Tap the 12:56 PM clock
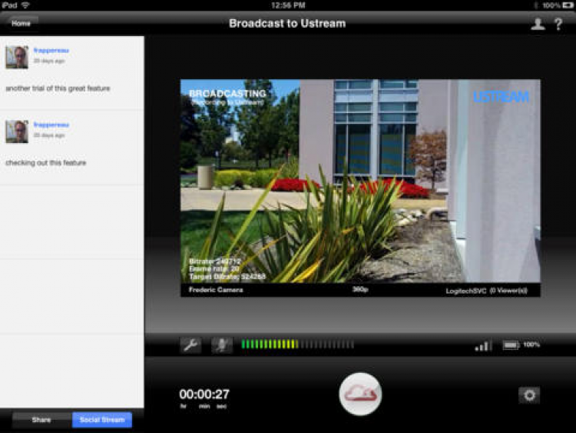 coord(288,5)
